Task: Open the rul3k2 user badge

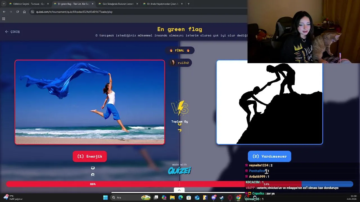Action: (x=181, y=63)
